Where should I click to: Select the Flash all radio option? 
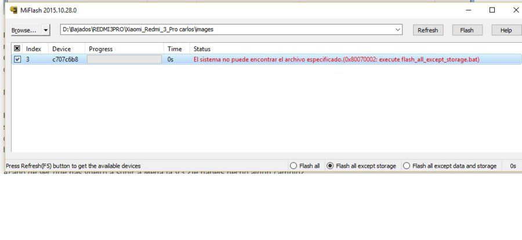pos(305,165)
